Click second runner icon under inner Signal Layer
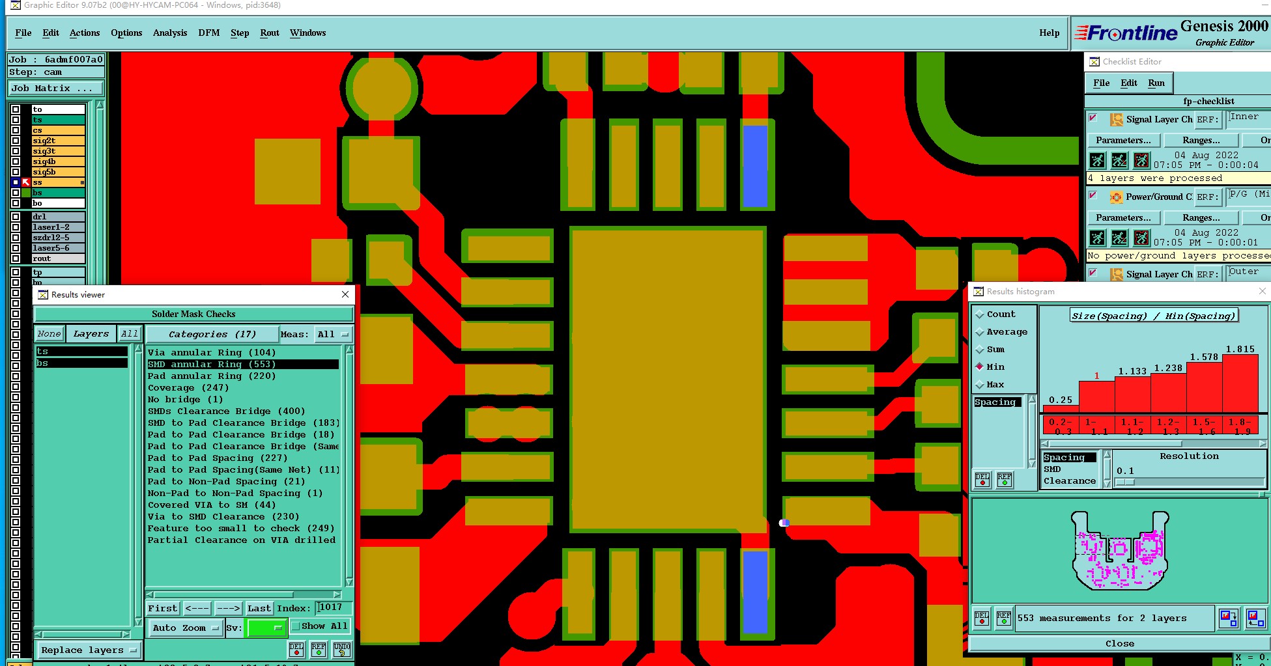The width and height of the screenshot is (1271, 666). 1119,160
